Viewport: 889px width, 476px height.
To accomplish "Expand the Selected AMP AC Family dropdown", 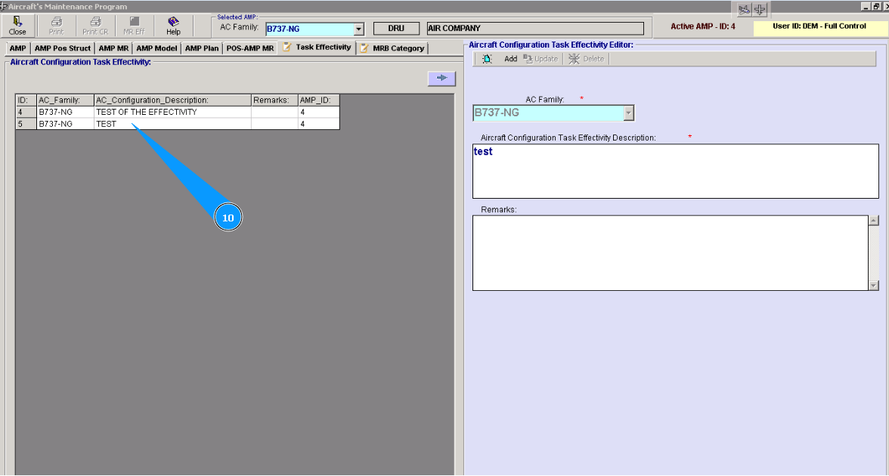I will coord(359,29).
